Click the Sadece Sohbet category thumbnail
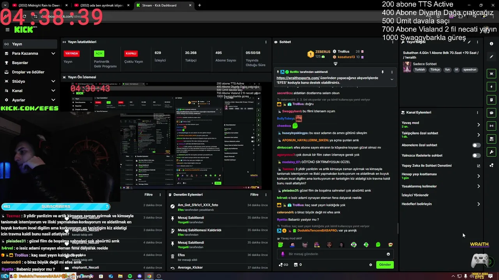 407,67
